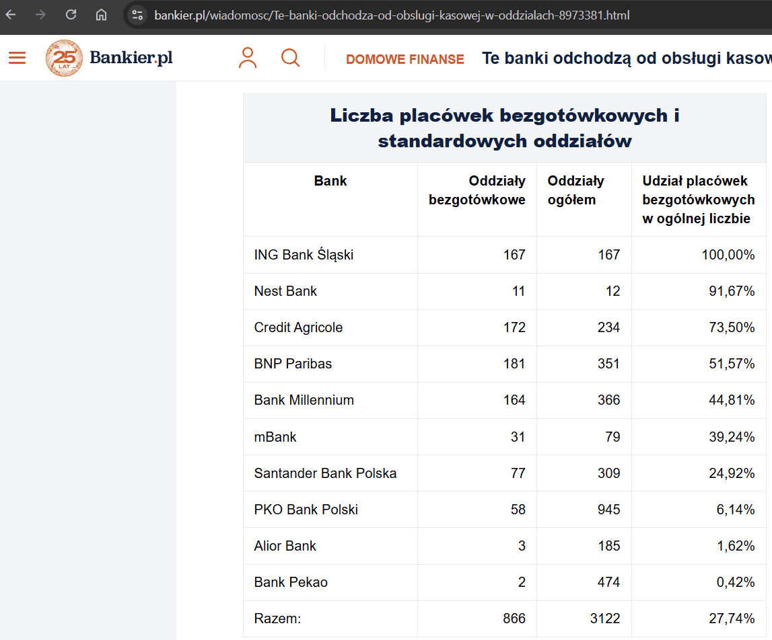The image size is (772, 640).
Task: Click the Bank column header
Action: [x=330, y=181]
